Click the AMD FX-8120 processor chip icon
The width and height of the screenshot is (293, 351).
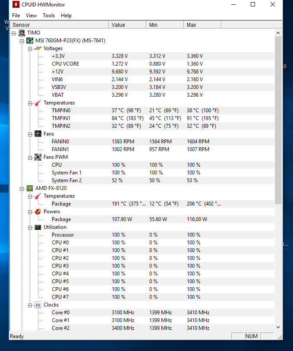point(30,188)
